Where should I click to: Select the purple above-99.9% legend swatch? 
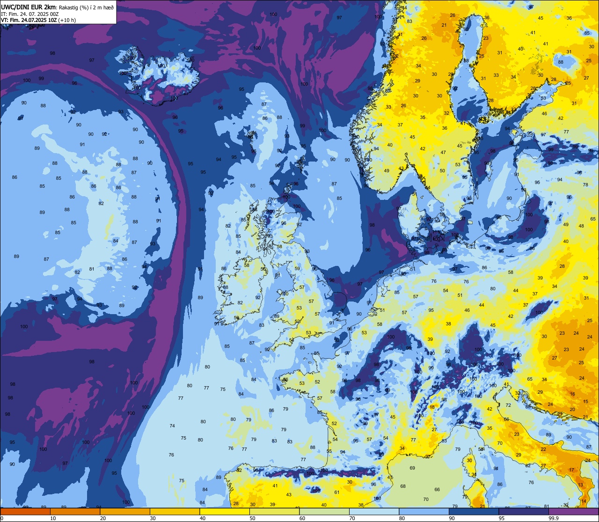574,511
